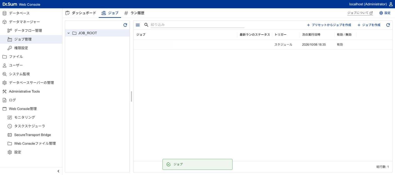
Task: Open the データベース sidebar item
Action: [31, 13]
